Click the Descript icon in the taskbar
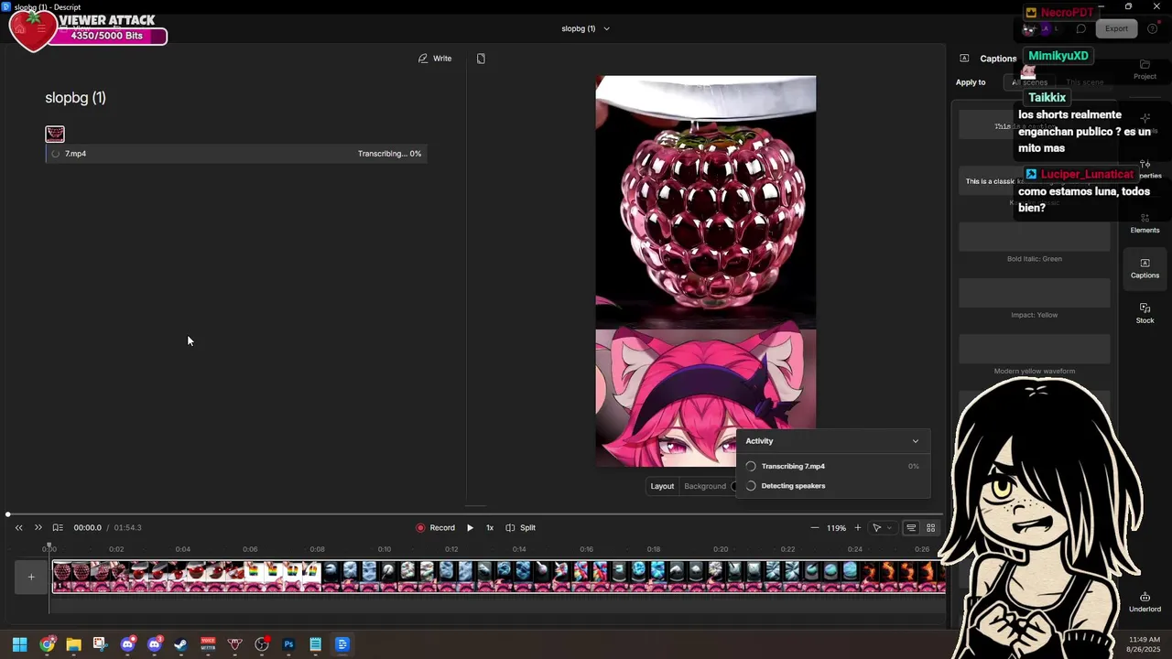The image size is (1172, 659). click(342, 644)
